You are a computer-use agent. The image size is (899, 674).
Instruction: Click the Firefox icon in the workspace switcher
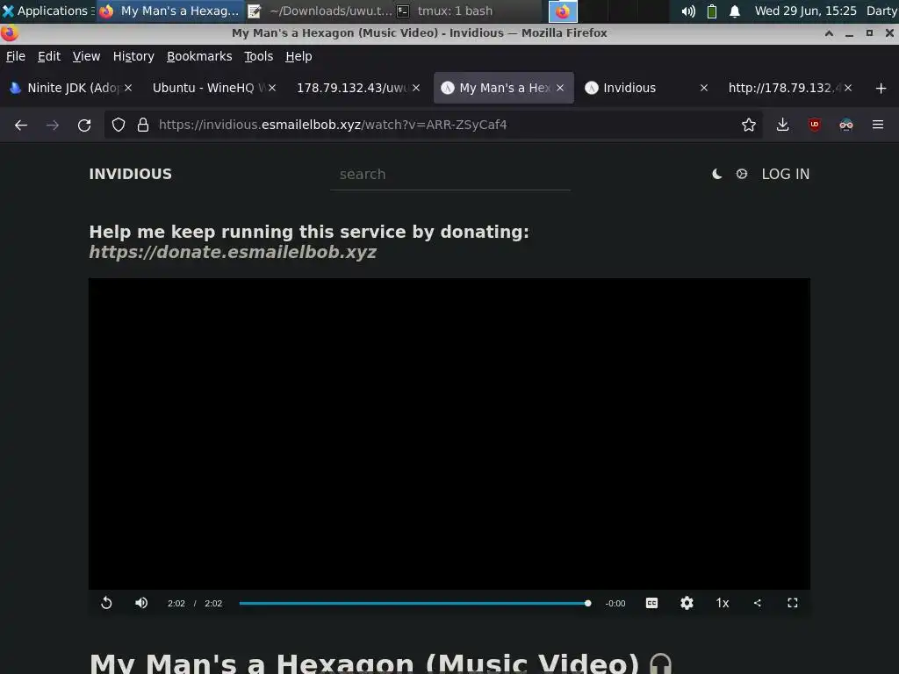tap(563, 11)
